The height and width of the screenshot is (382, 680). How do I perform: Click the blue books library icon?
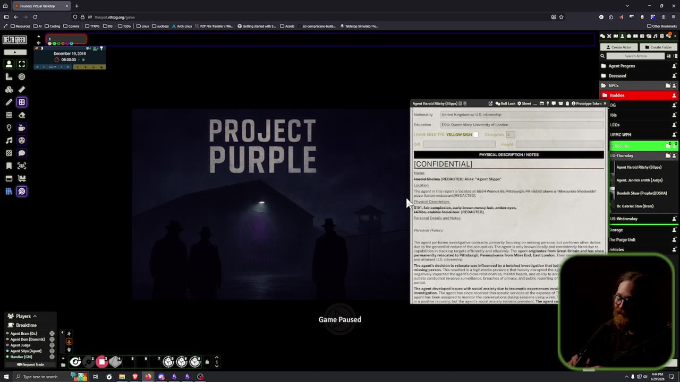coord(9,191)
